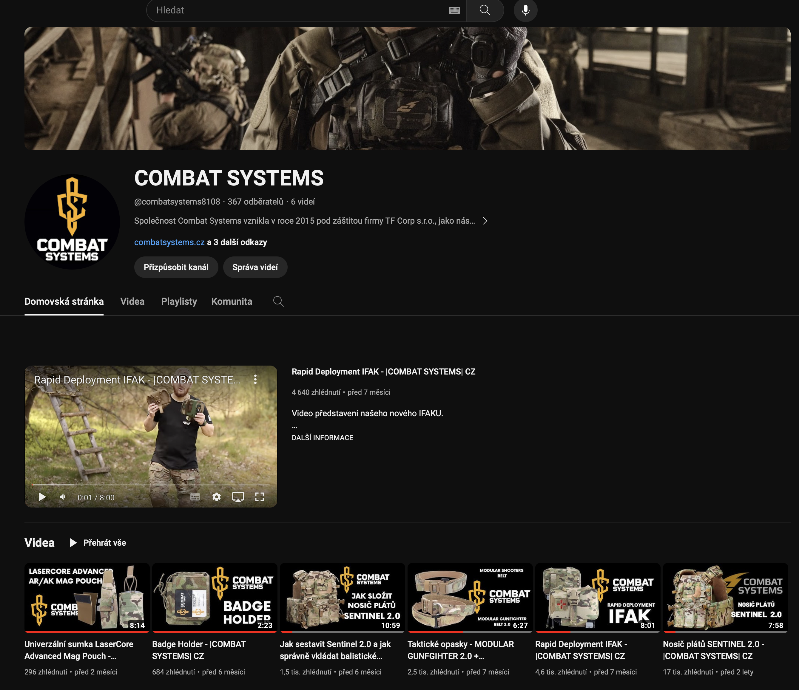Search within channel using tab-bar magnifier
Screen dimensions: 799x690
click(278, 301)
